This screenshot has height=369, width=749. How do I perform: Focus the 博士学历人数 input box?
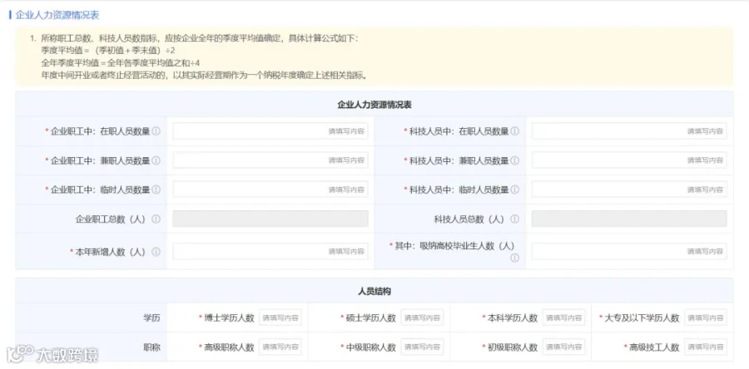280,317
